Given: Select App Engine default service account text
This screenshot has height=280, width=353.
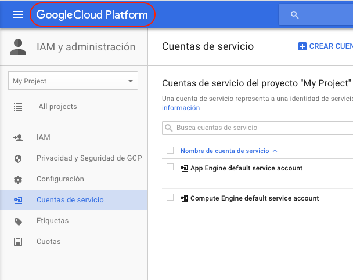Looking at the screenshot, I should (246, 168).
